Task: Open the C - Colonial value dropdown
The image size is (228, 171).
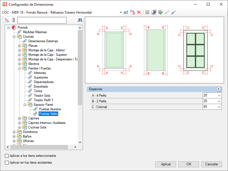Action: point(219,107)
